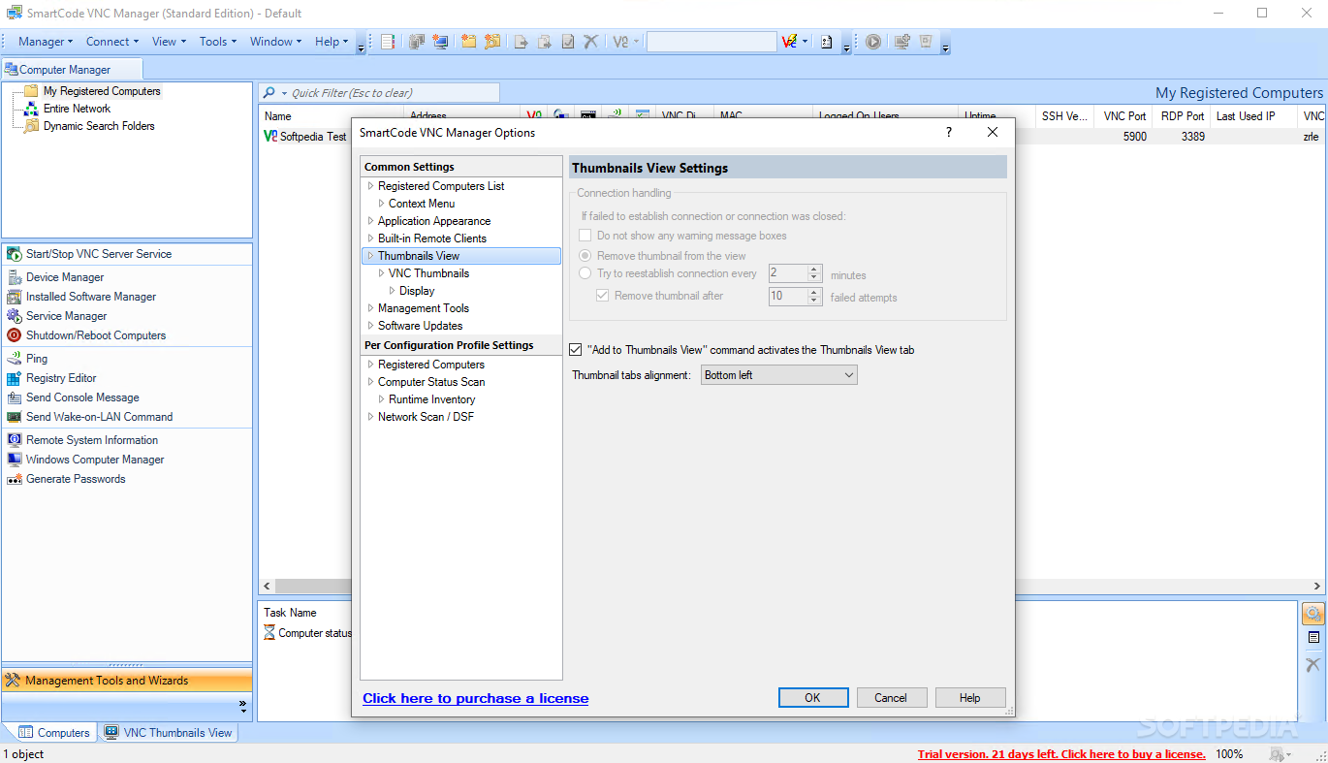Click the grey VNC connect toolbar icon

620,42
